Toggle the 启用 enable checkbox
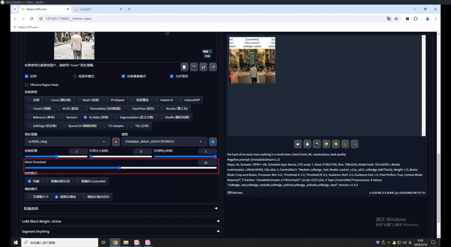 click(x=26, y=76)
